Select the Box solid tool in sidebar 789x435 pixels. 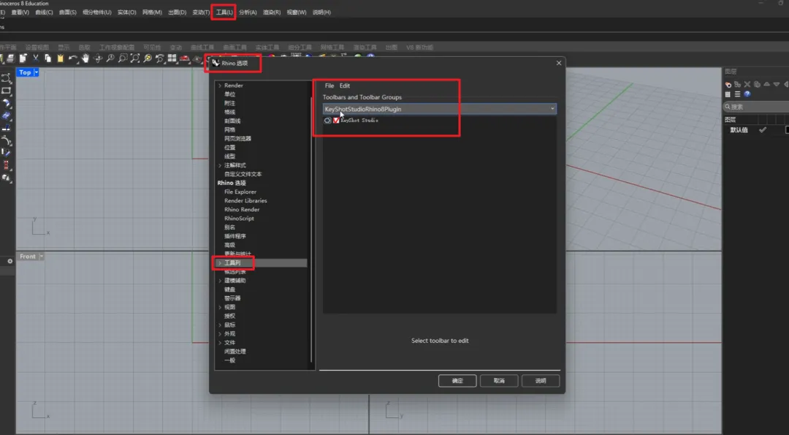pyautogui.click(x=6, y=178)
